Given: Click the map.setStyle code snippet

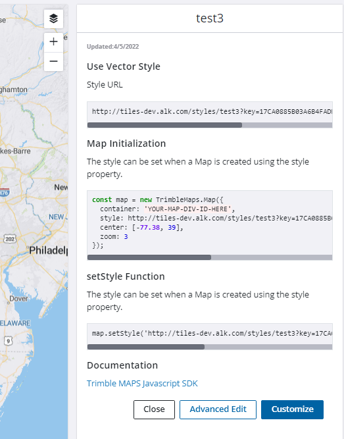Looking at the screenshot, I should (210, 334).
